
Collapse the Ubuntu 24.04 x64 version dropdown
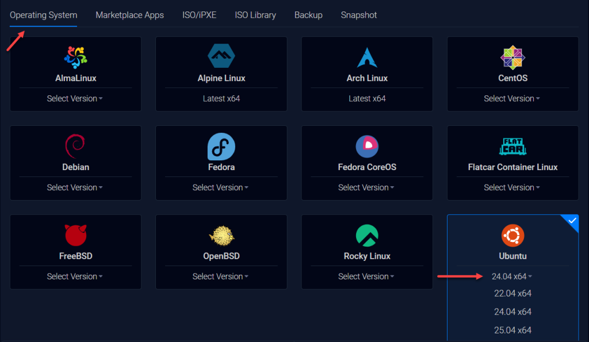pos(512,276)
